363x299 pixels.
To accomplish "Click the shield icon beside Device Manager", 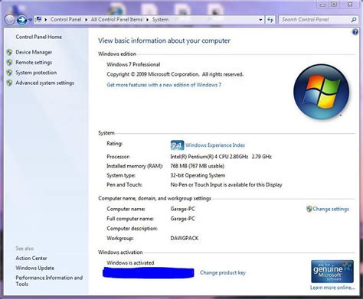I will pyautogui.click(x=9, y=52).
